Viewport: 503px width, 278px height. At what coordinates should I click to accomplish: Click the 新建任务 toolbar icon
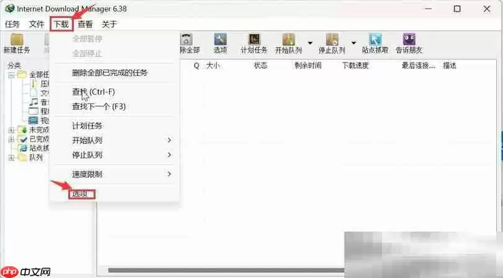click(x=17, y=43)
